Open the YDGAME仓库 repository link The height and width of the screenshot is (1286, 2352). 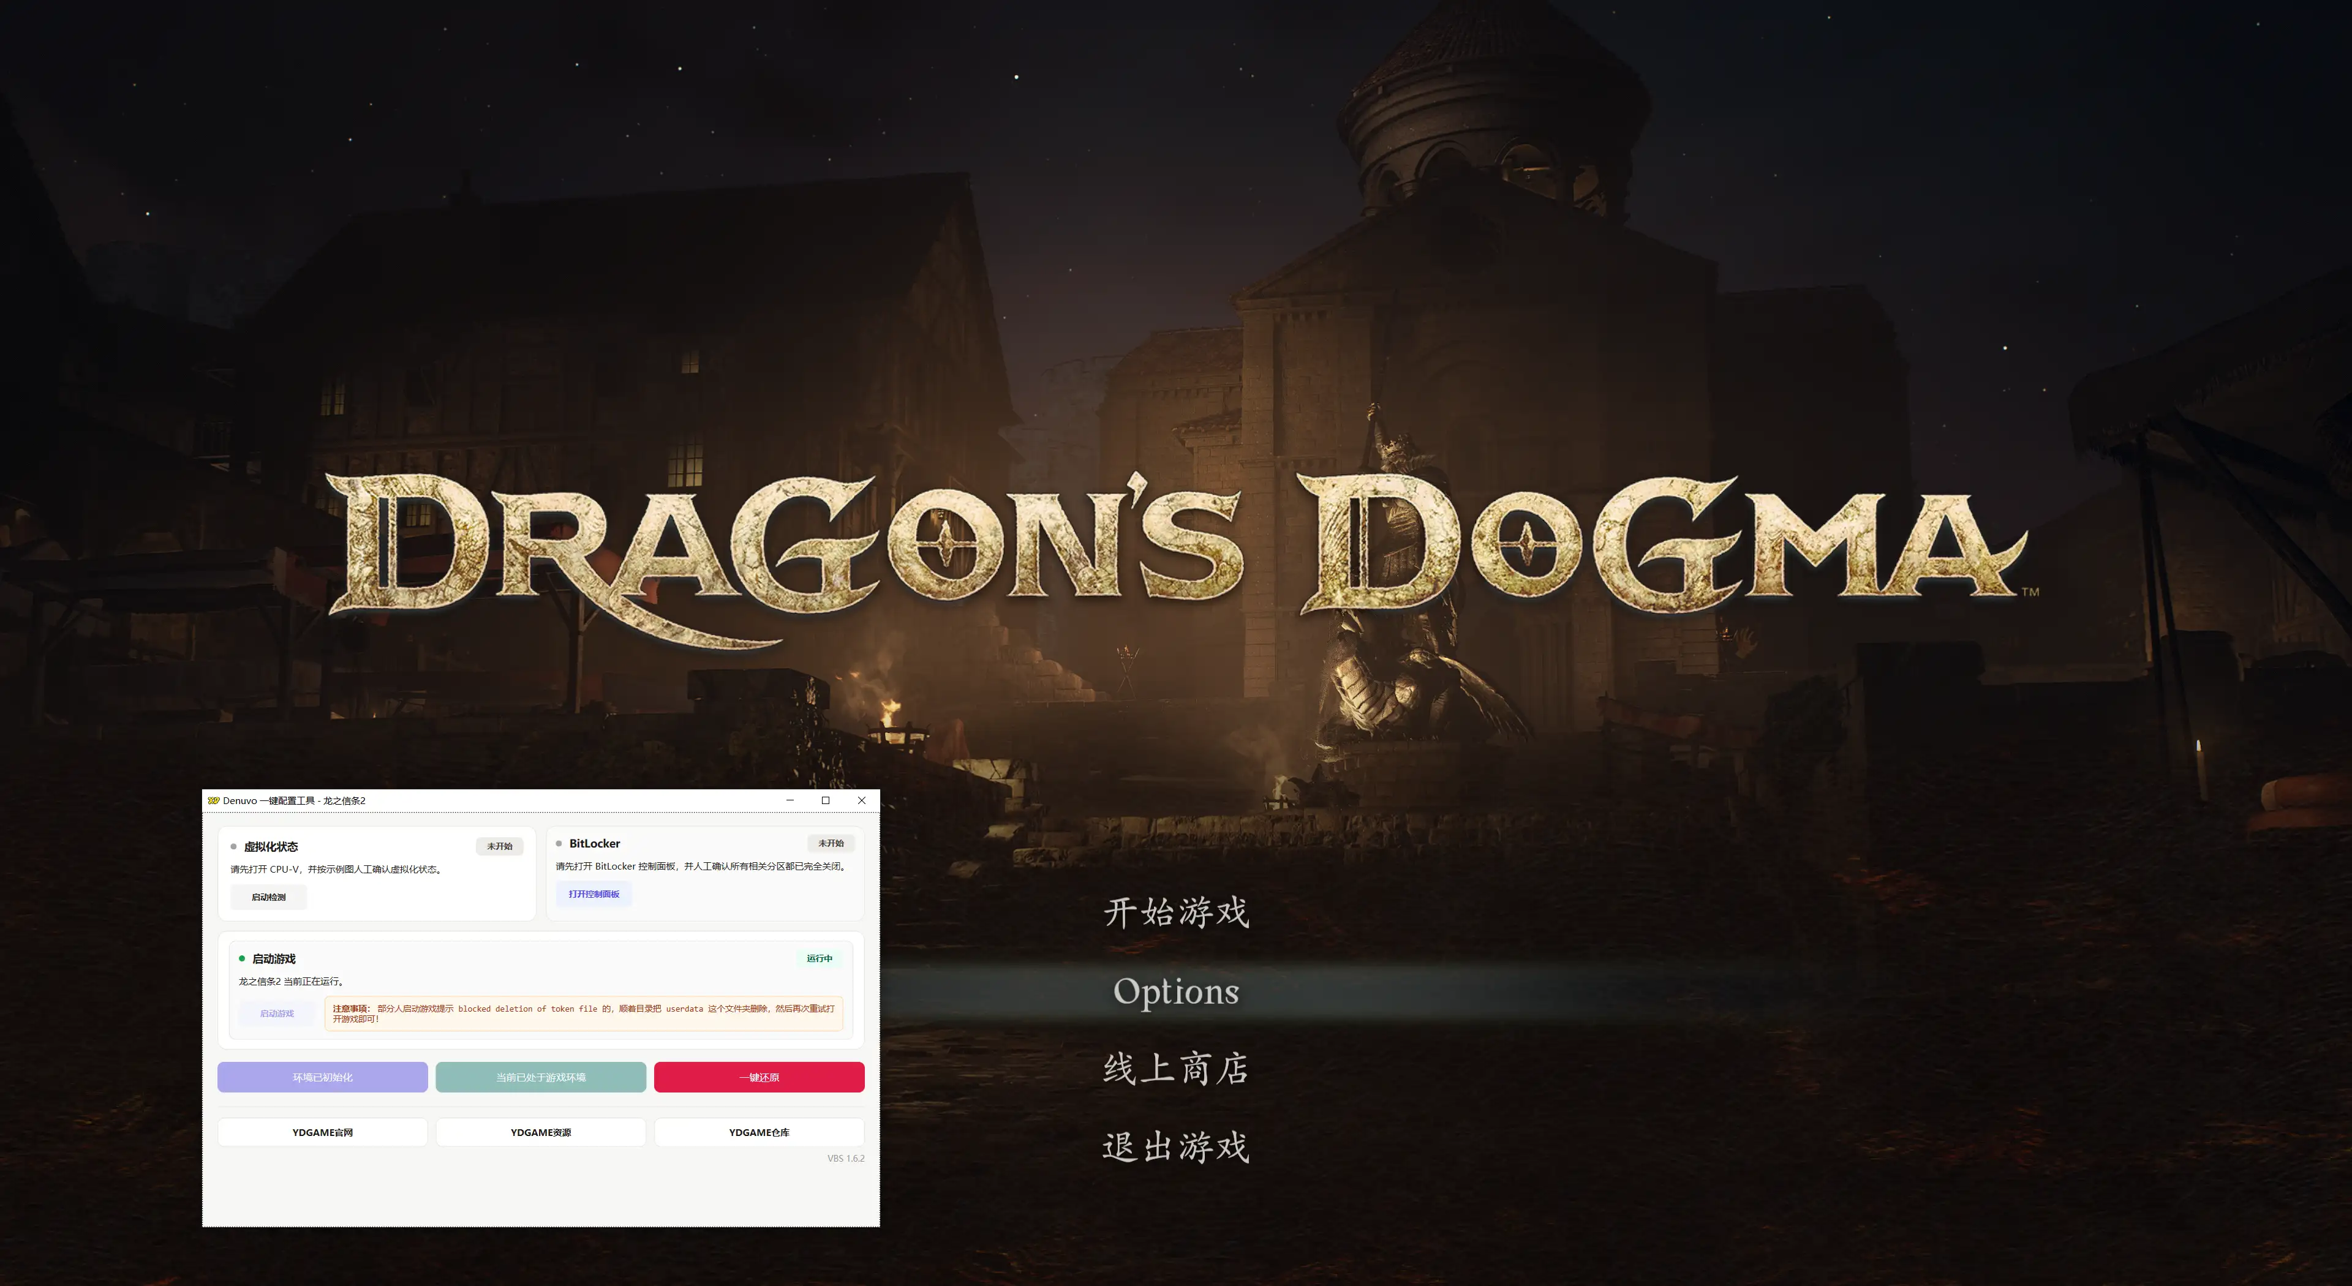[759, 1133]
